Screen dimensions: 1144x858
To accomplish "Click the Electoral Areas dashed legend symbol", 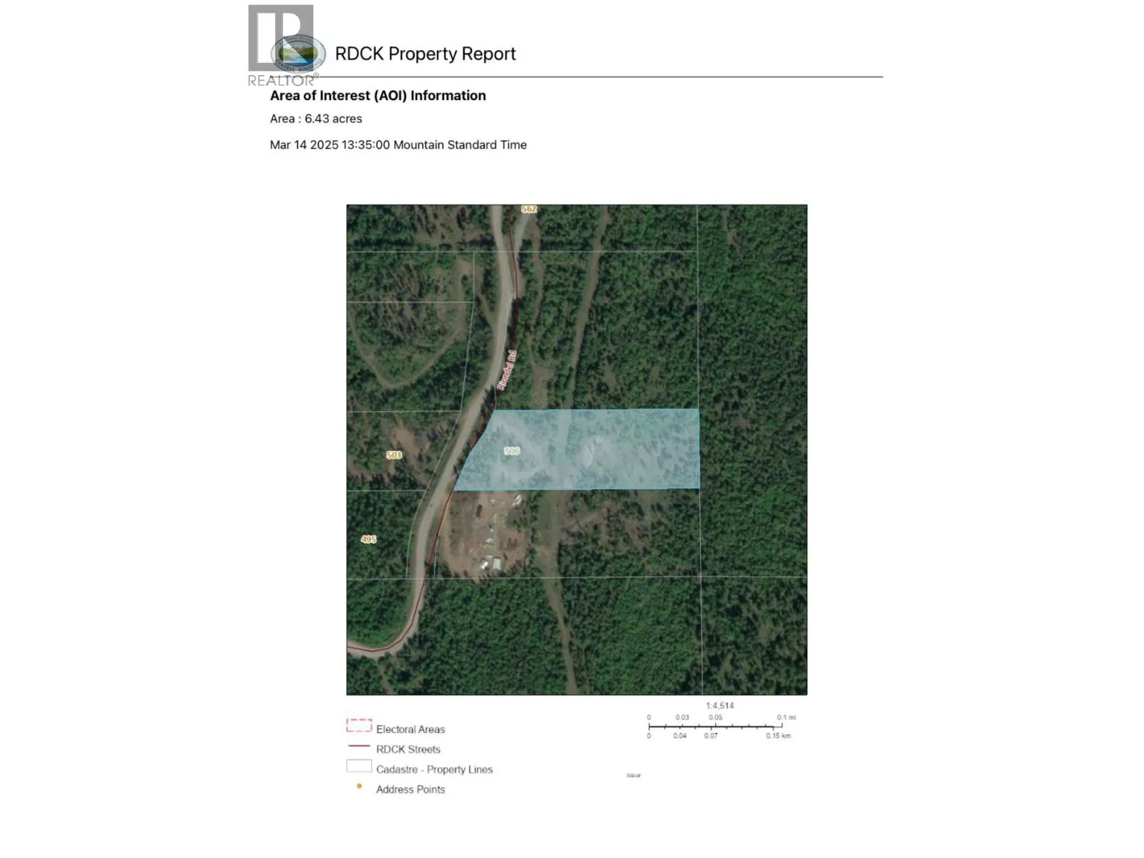I will pyautogui.click(x=359, y=726).
